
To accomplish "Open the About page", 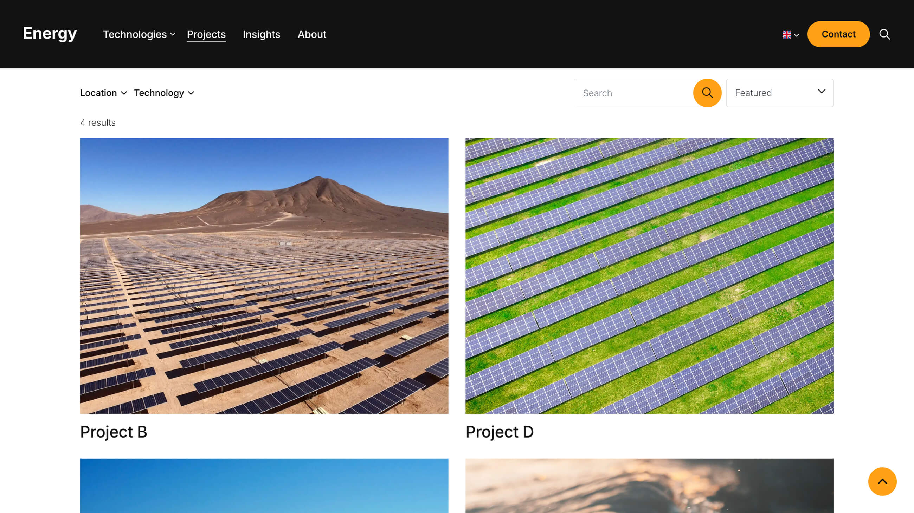I will 311,34.
